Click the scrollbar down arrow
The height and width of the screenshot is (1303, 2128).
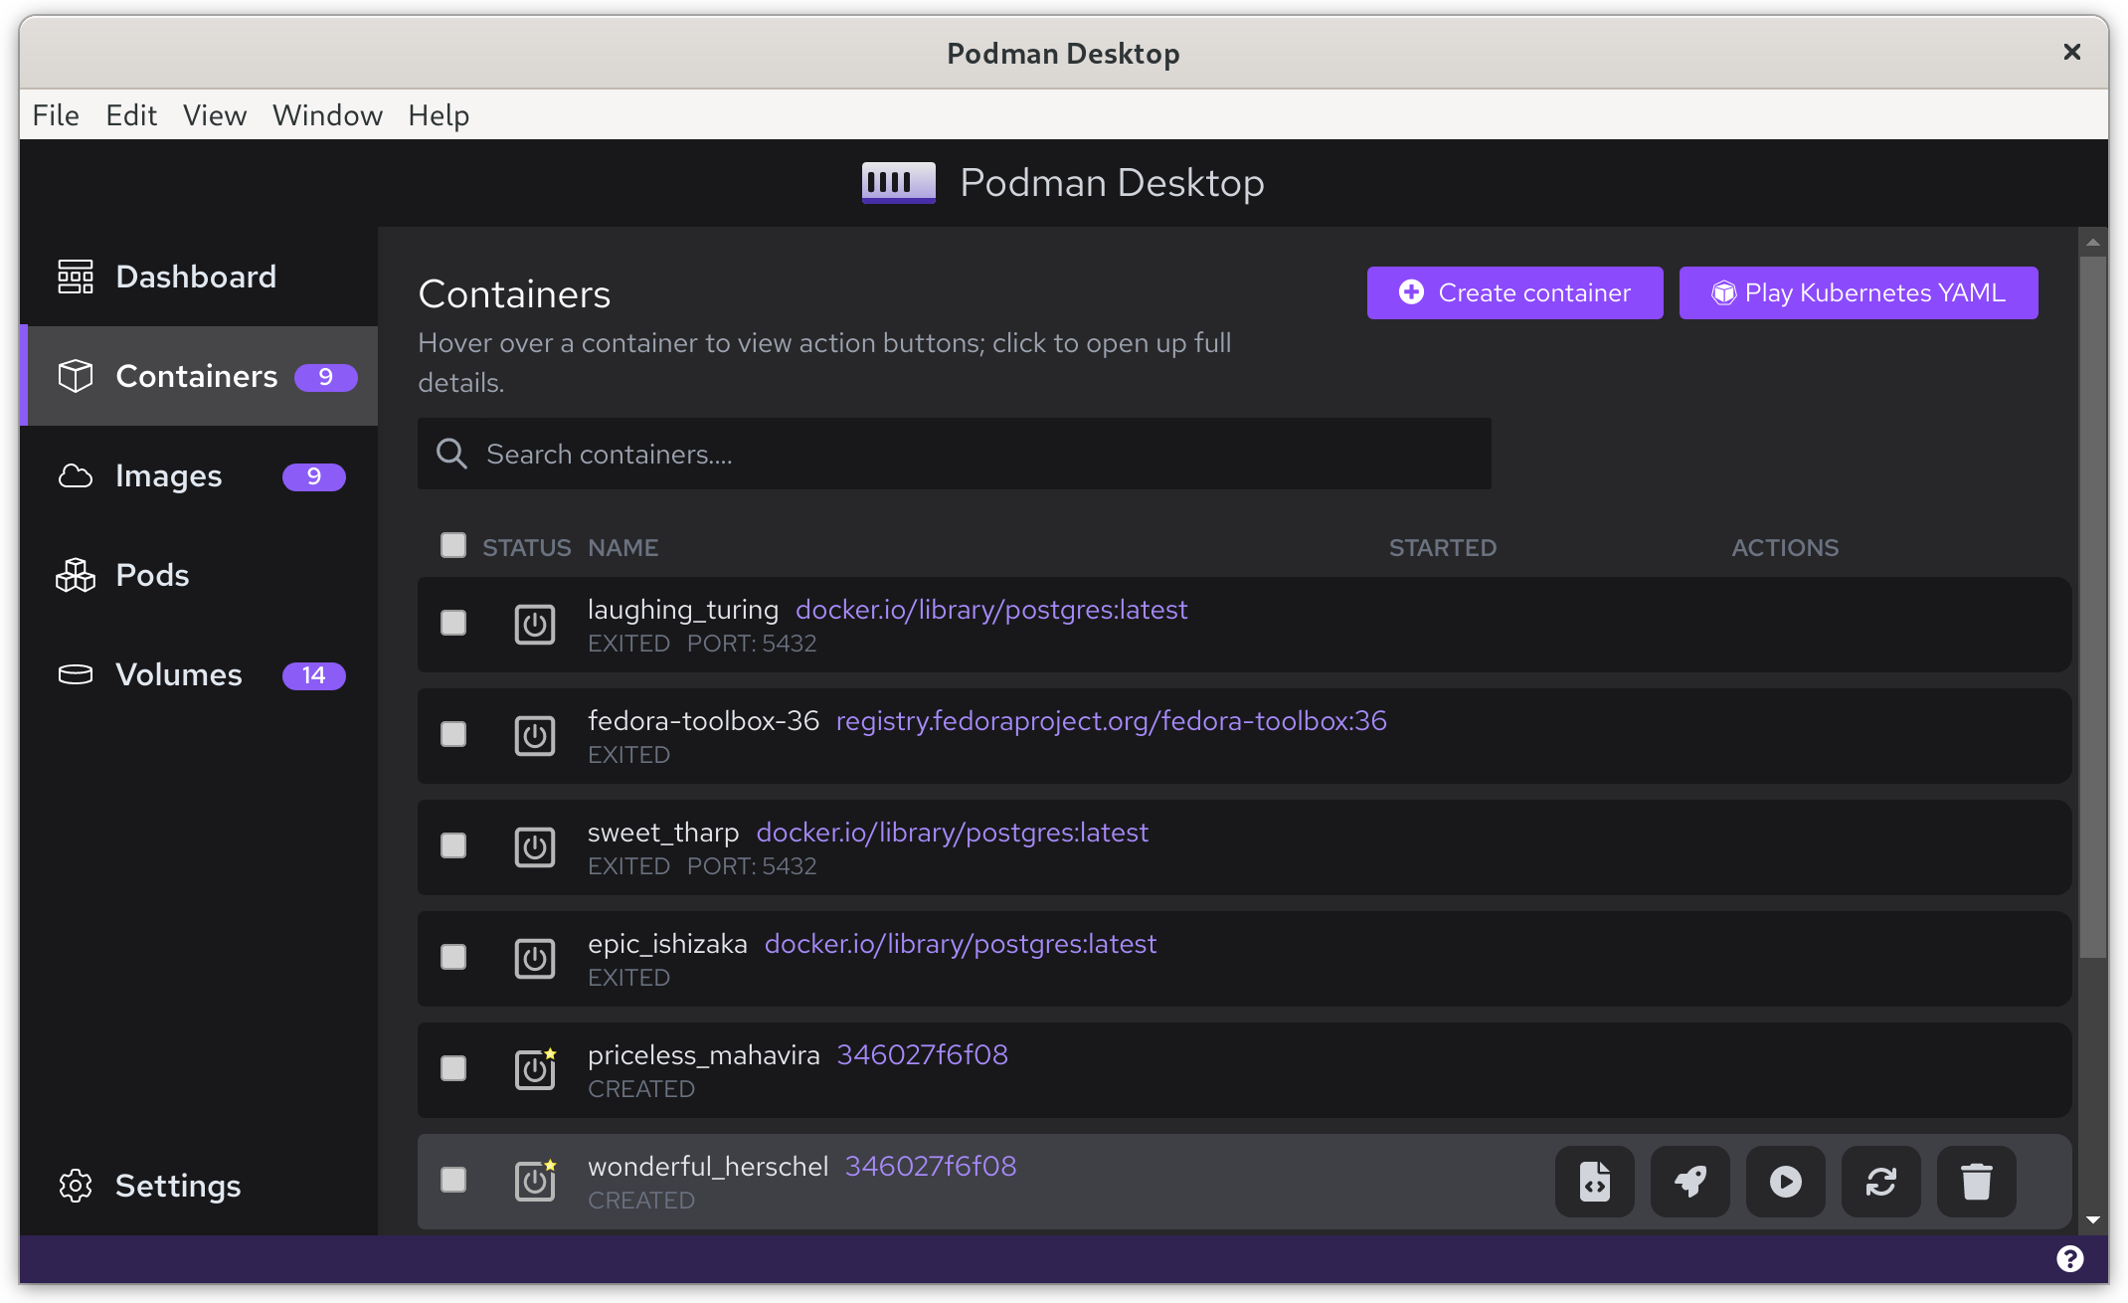pyautogui.click(x=2093, y=1219)
